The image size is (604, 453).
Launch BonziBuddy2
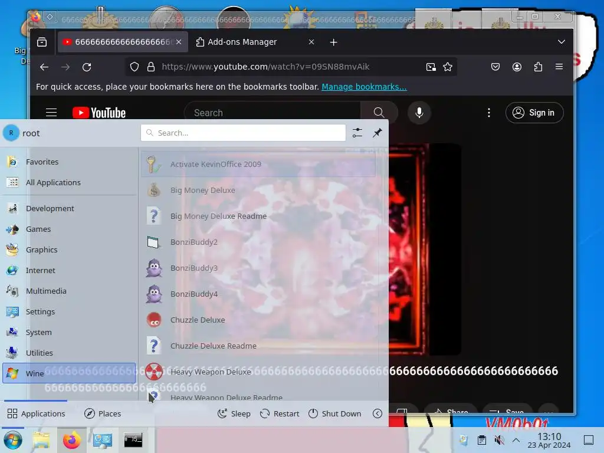pos(258,242)
